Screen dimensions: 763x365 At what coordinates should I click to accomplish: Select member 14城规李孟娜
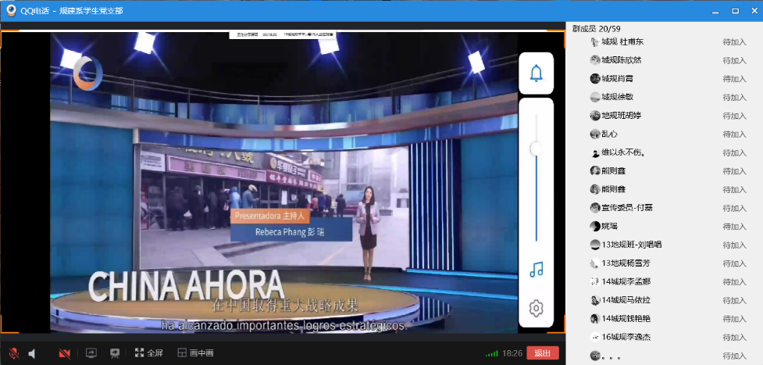[626, 281]
